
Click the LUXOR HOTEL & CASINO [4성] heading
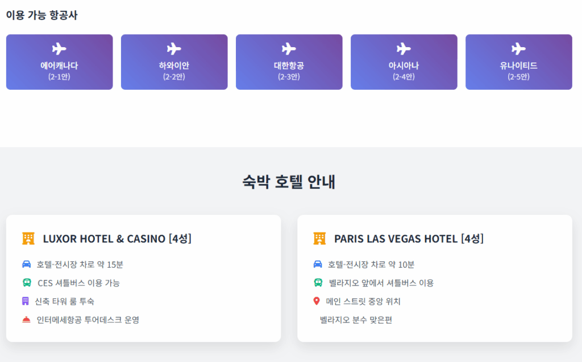(x=117, y=239)
